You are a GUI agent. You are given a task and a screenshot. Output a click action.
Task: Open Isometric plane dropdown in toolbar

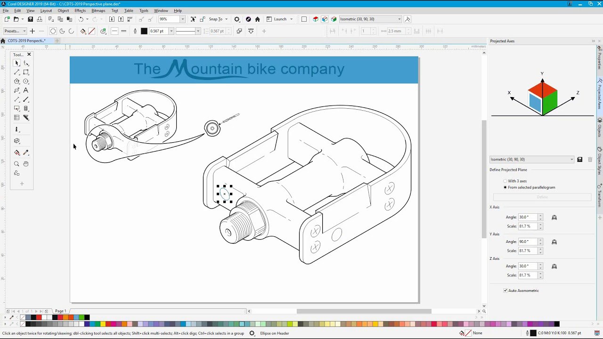(399, 19)
